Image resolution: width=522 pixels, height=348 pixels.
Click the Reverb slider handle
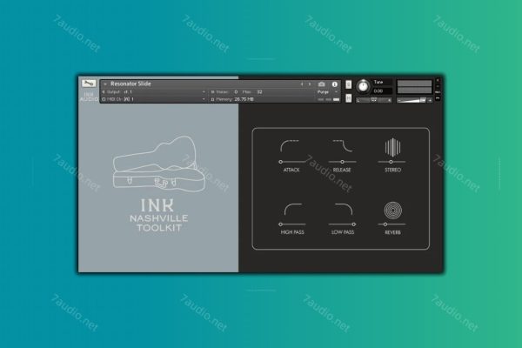[x=385, y=224]
